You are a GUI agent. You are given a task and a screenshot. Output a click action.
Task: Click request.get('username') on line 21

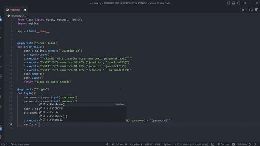point(59,97)
